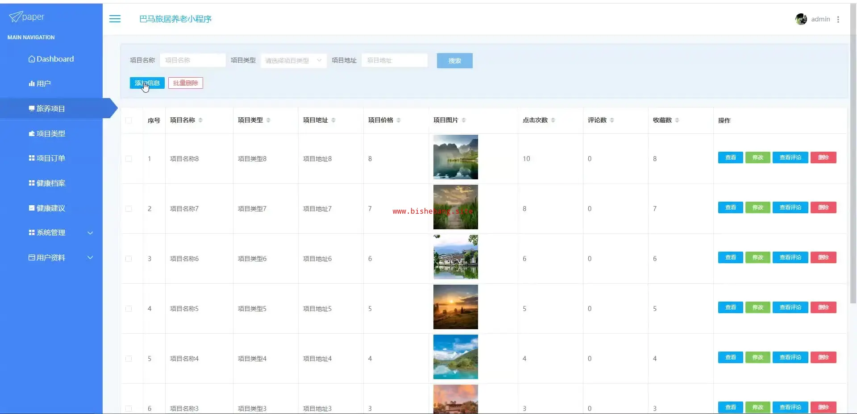Sort by 收藏数 column sort icon
Screen dimensions: 857x414
[677, 120]
